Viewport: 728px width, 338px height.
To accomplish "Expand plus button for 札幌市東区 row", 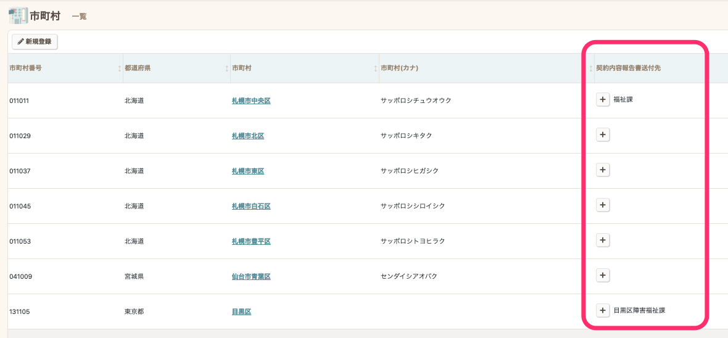I will [x=603, y=170].
